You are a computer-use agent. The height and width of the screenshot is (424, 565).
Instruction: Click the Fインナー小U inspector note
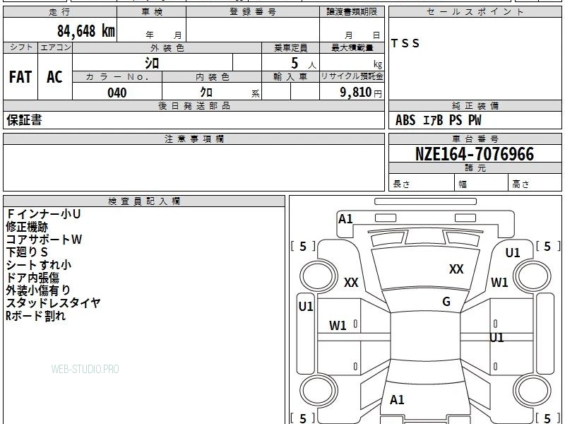click(x=44, y=214)
